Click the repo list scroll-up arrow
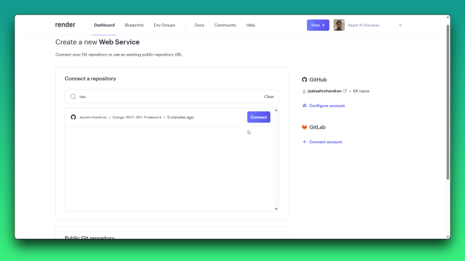This screenshot has width=465, height=261. 276,110
